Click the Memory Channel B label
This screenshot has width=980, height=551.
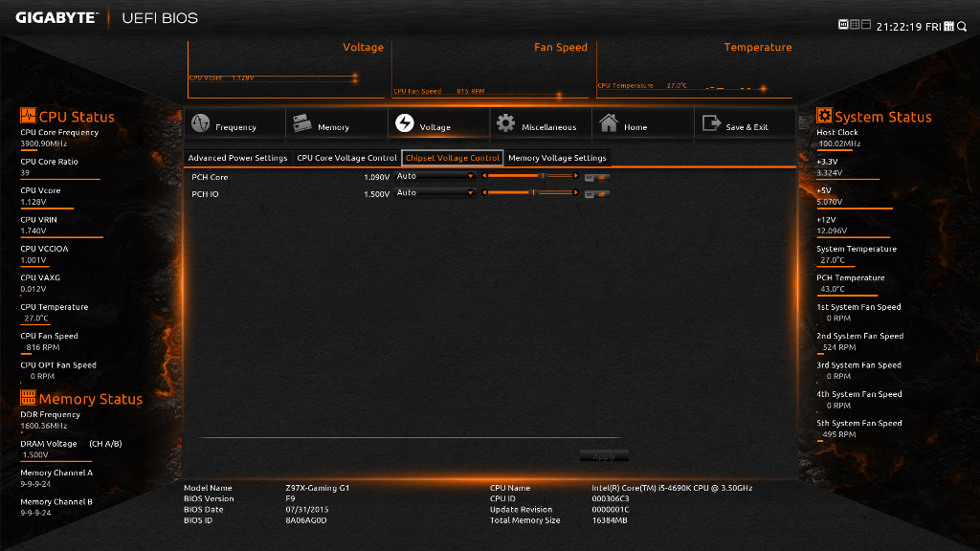click(56, 502)
